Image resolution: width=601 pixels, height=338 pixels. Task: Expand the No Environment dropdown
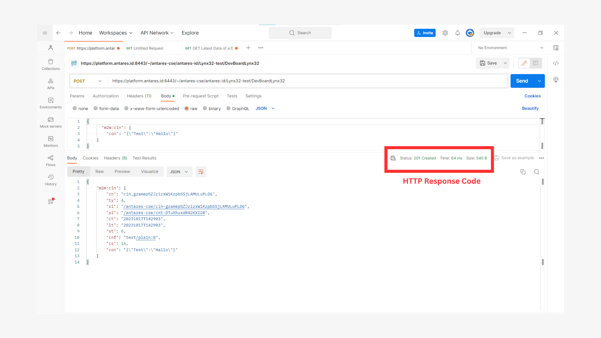pos(510,48)
